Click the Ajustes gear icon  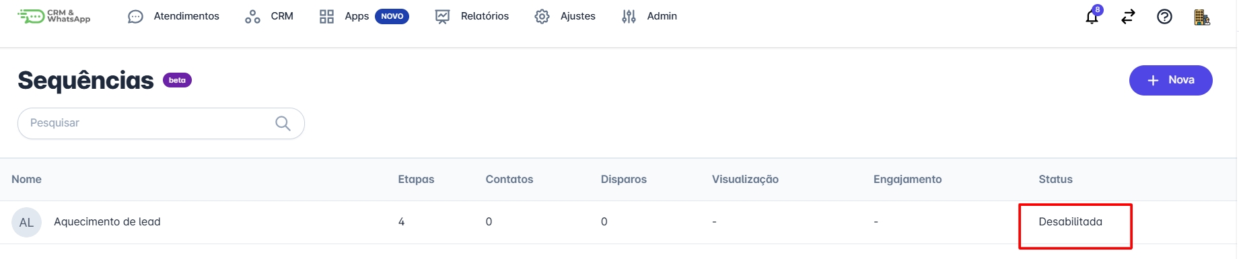tap(542, 16)
